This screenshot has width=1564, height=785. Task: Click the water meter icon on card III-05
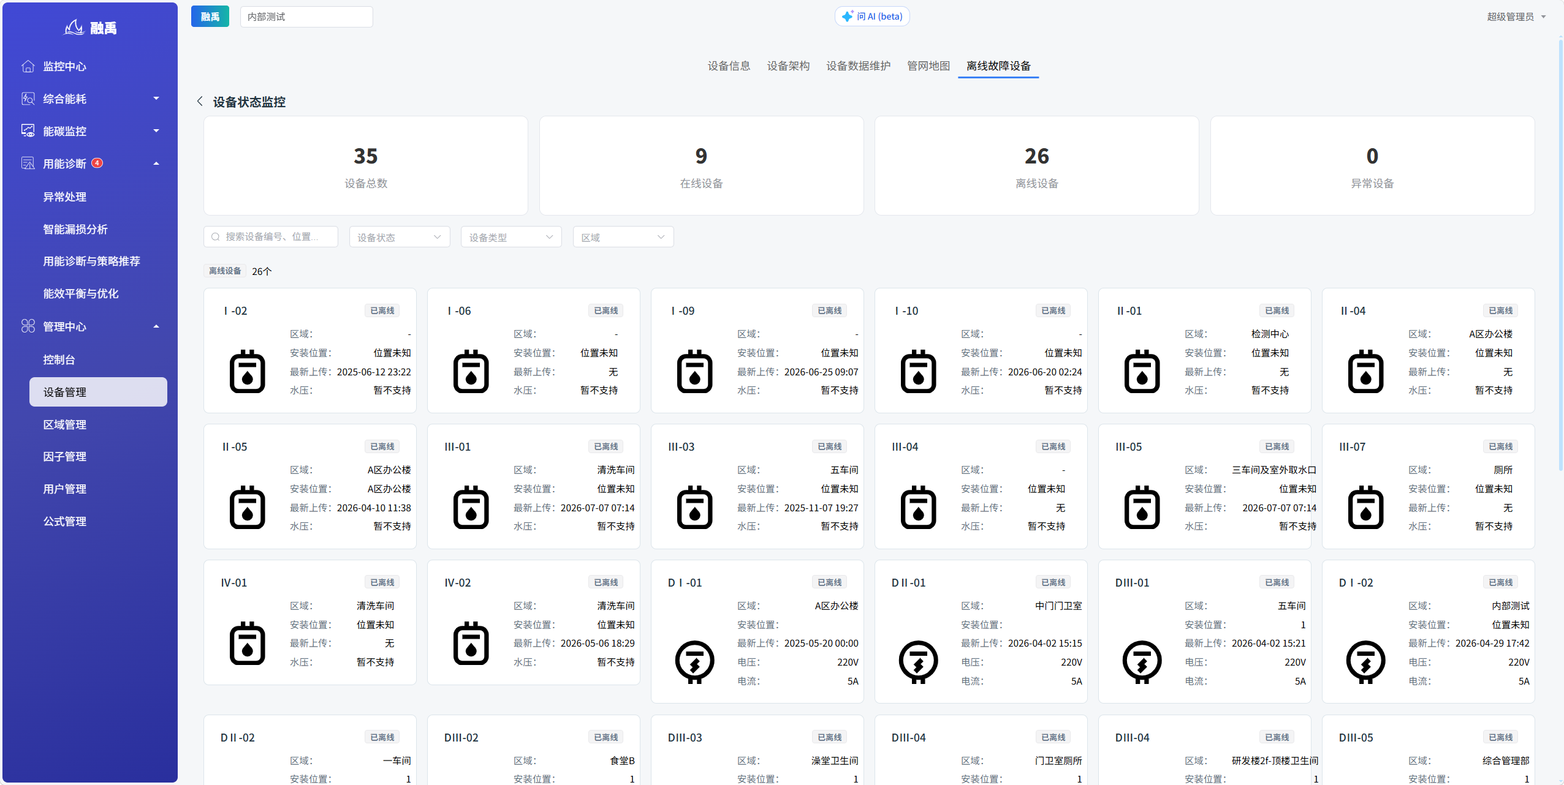[x=1142, y=507]
